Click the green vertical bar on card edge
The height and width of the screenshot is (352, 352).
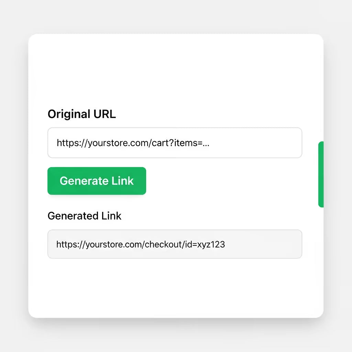tap(321, 174)
